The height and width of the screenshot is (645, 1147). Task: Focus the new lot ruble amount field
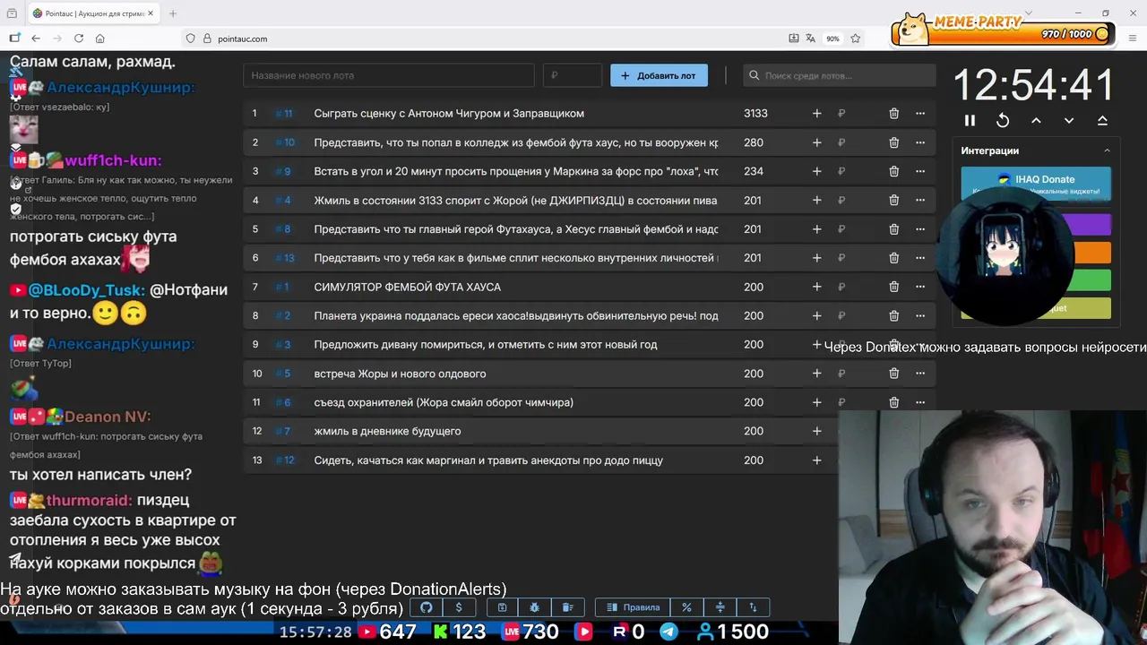tap(572, 75)
